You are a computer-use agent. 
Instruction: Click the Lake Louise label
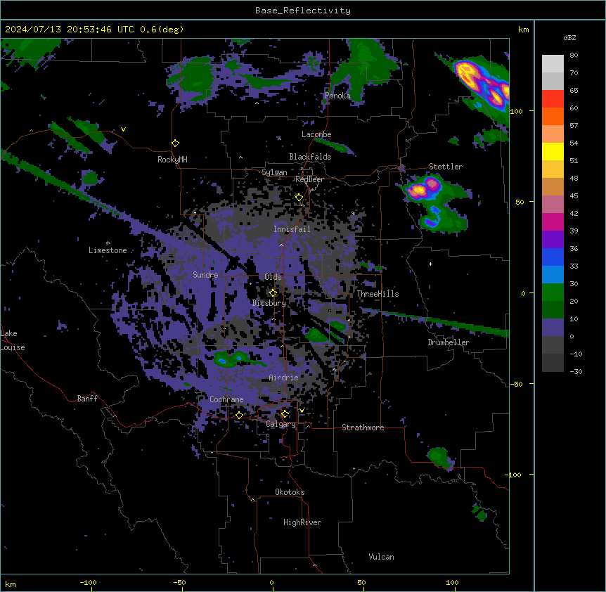coord(13,340)
